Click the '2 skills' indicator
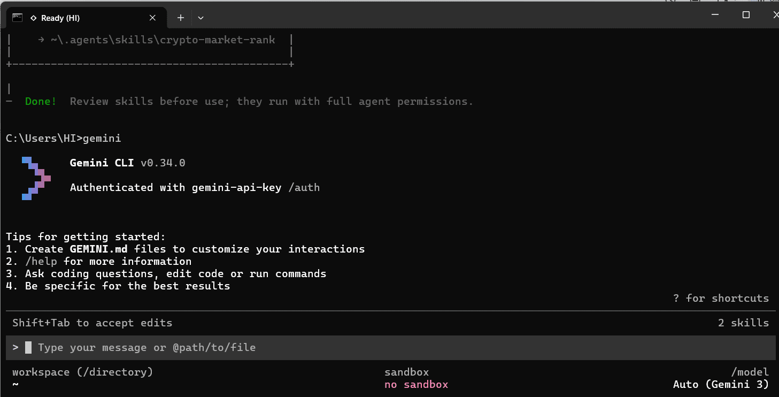The image size is (779, 397). (x=743, y=323)
